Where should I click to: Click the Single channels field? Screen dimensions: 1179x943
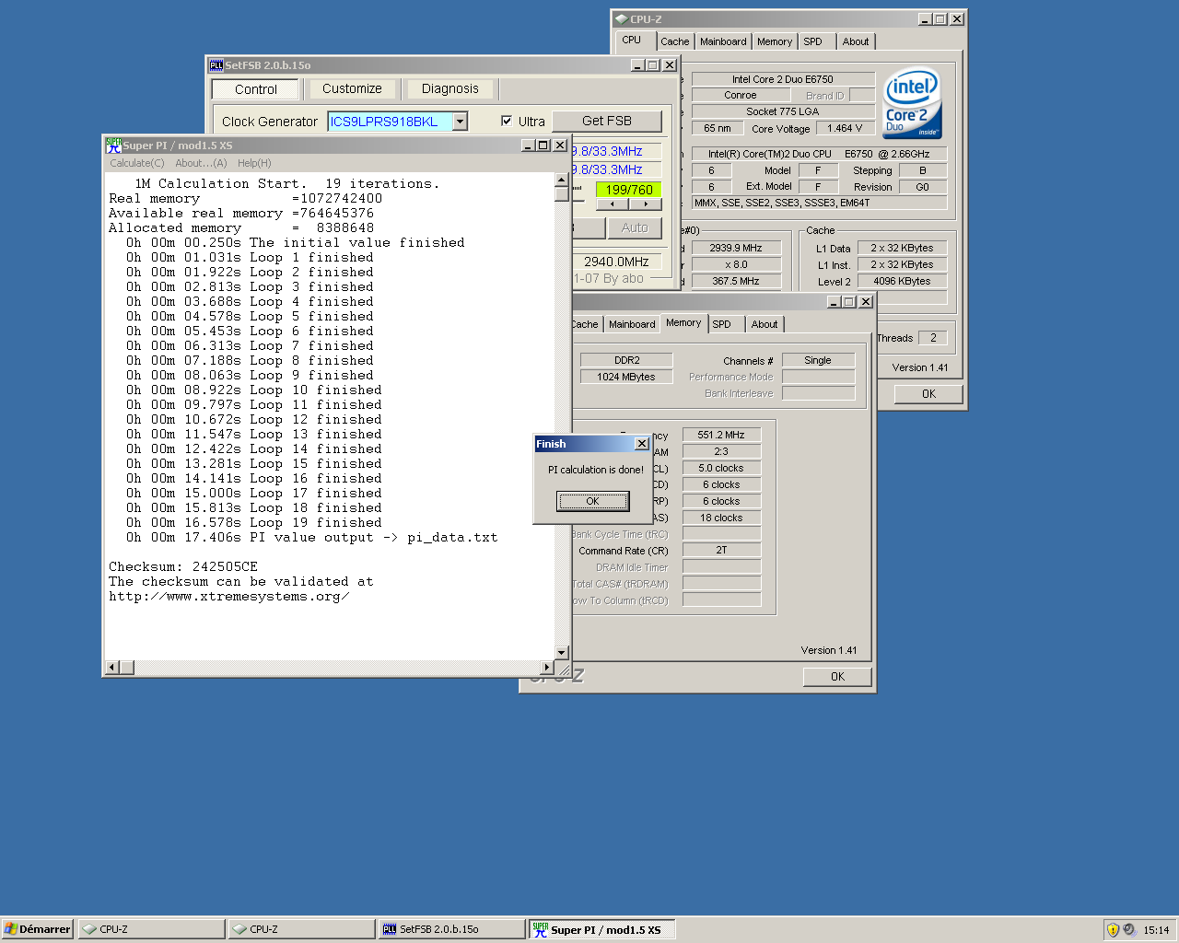pyautogui.click(x=818, y=360)
